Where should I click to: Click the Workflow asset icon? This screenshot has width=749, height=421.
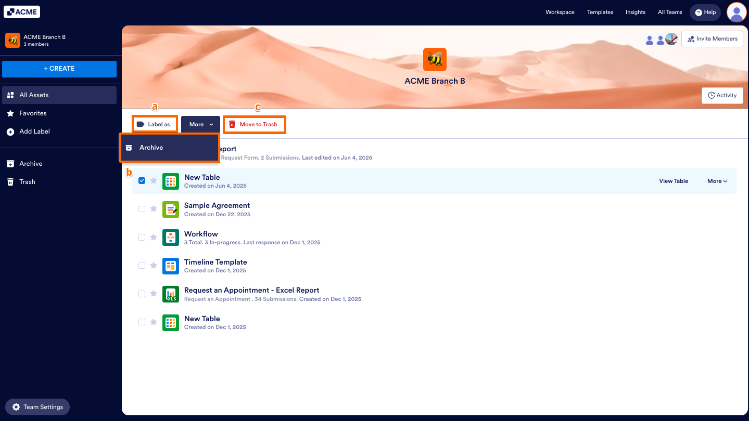pyautogui.click(x=171, y=238)
